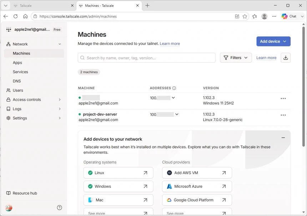Image resolution: width=307 pixels, height=216 pixels.
Task: Bookmark this page with the star icon
Action: coord(245,16)
